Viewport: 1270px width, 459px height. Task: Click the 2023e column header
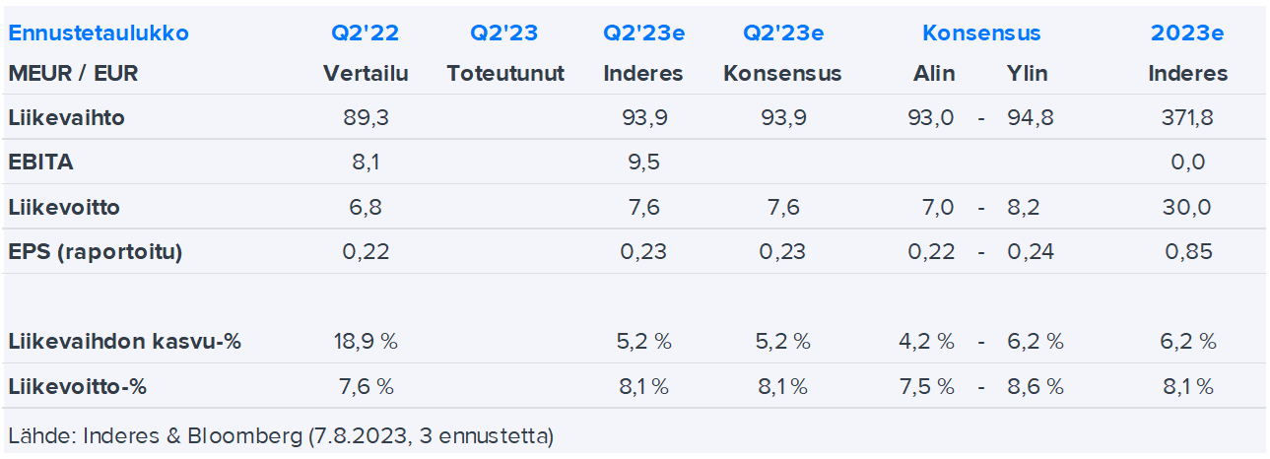point(1187,33)
